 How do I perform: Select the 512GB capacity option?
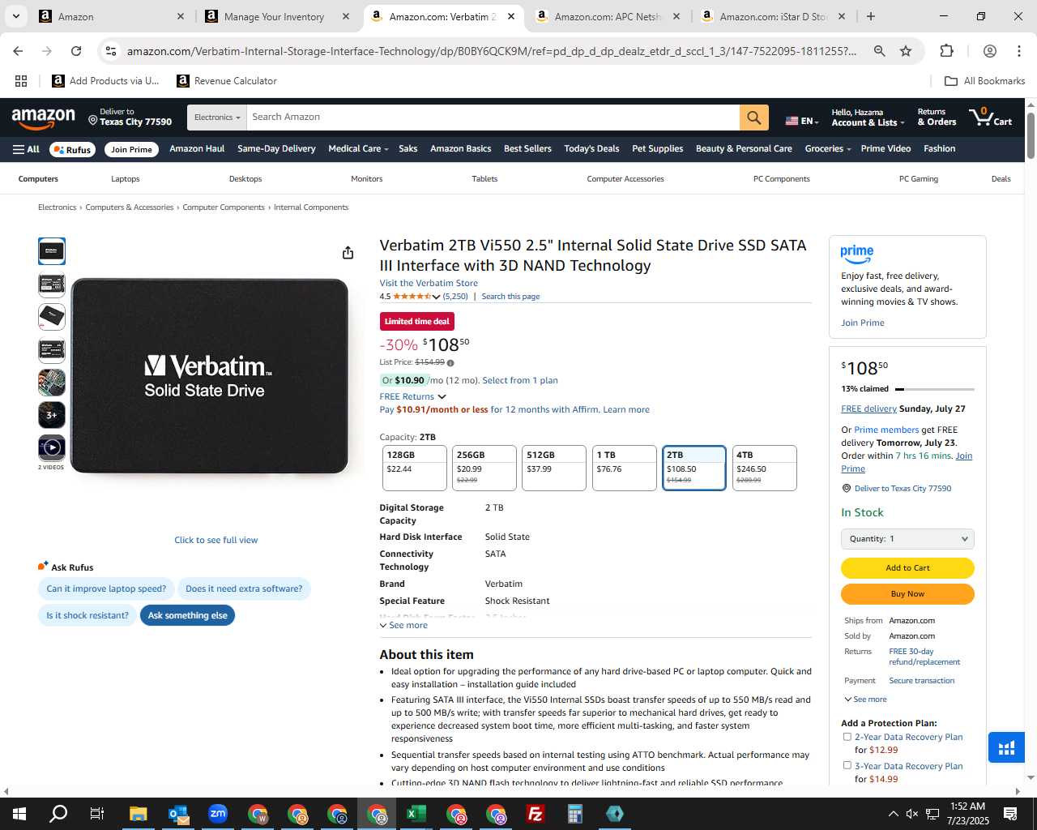(554, 468)
